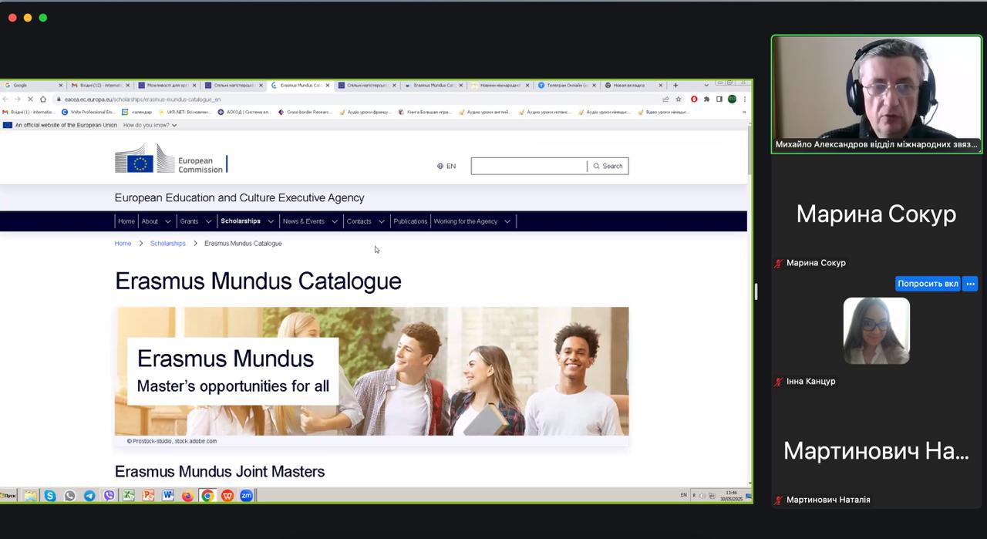Expand the Grants menu chevron
This screenshot has width=987, height=539.
tap(208, 221)
